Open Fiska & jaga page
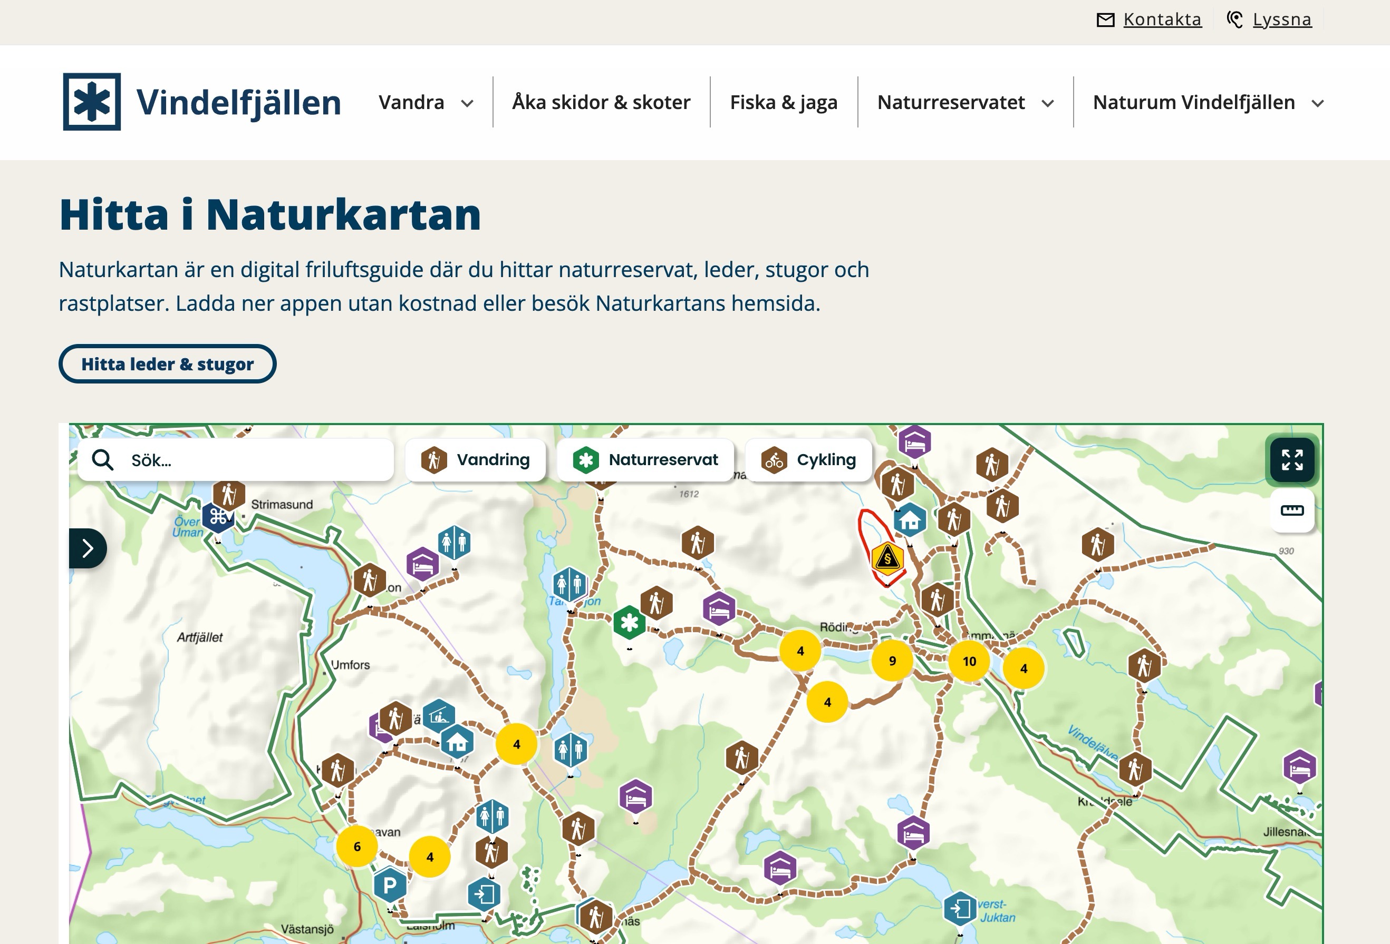Screen dimensions: 1390x944 pyautogui.click(x=784, y=102)
